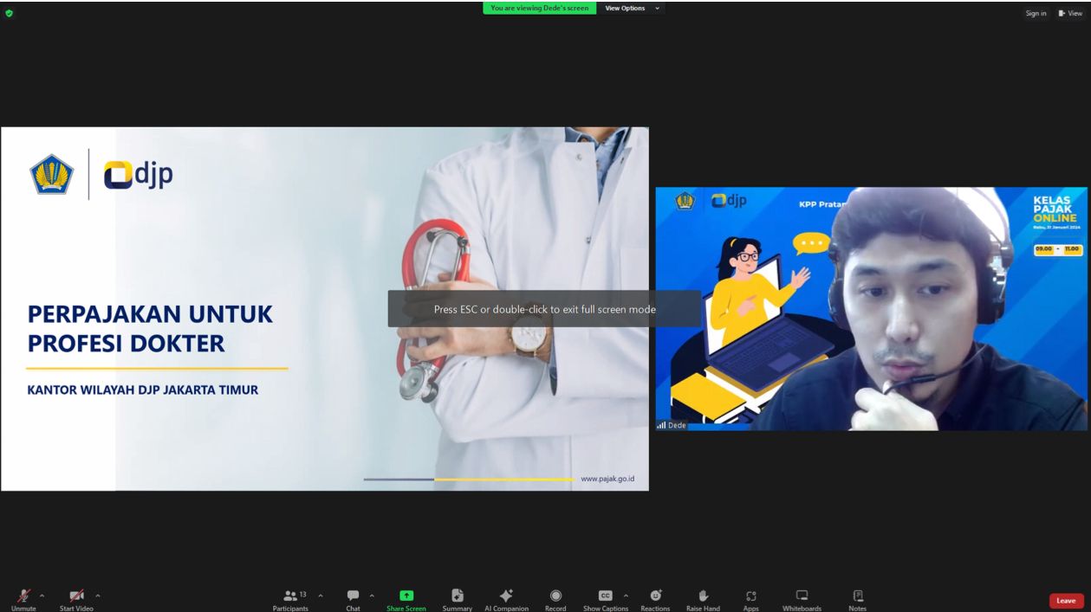Unmute the microphone
The image size is (1091, 612).
click(23, 598)
